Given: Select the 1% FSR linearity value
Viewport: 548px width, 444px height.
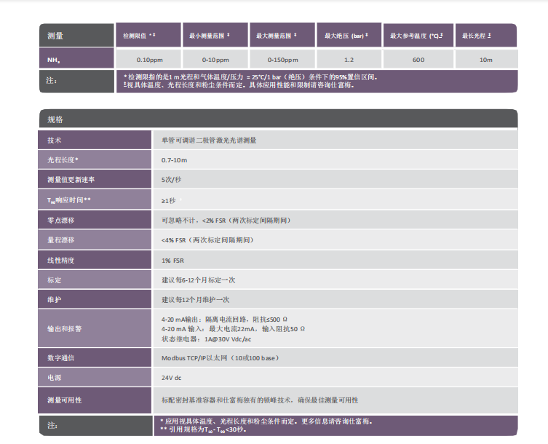Looking at the screenshot, I should pos(173,260).
